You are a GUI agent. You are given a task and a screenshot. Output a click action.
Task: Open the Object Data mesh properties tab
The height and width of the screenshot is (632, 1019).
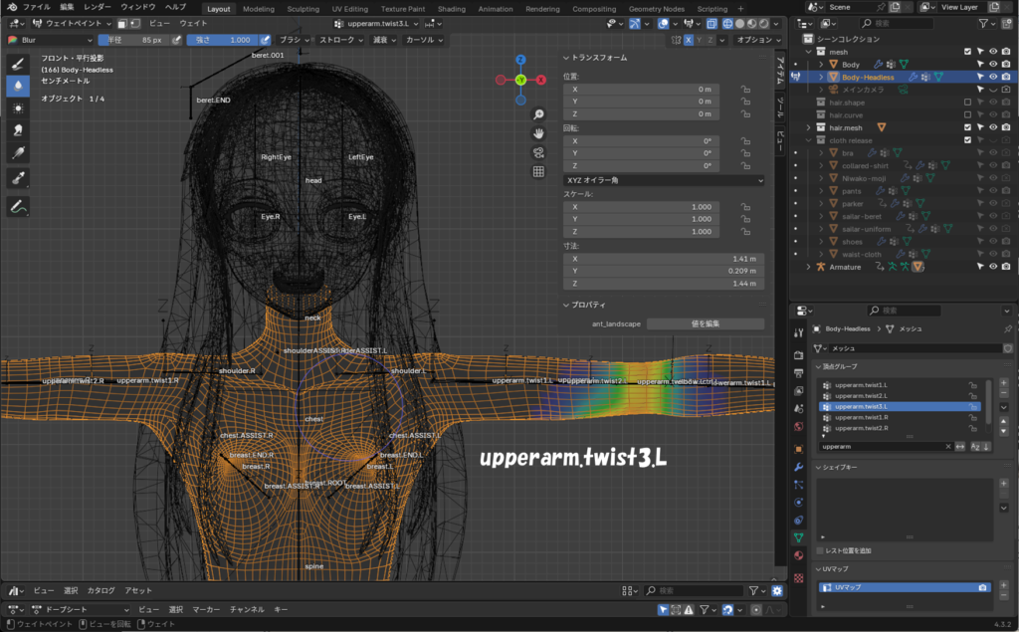[x=798, y=537]
